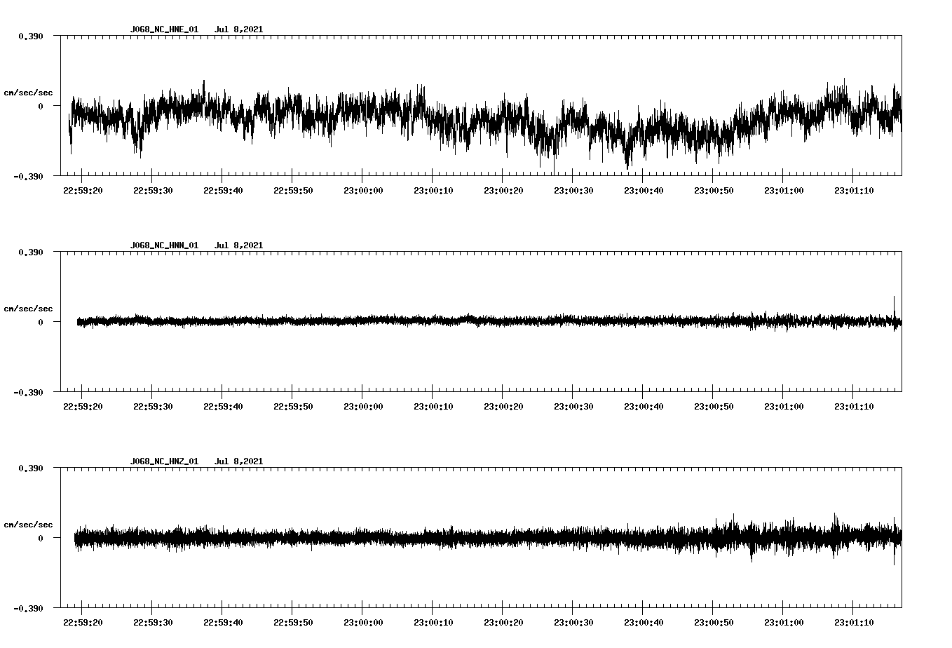Click the 0 zero-line label on HNZ axis
Image resolution: width=952 pixels, height=648 pixels.
(41, 538)
